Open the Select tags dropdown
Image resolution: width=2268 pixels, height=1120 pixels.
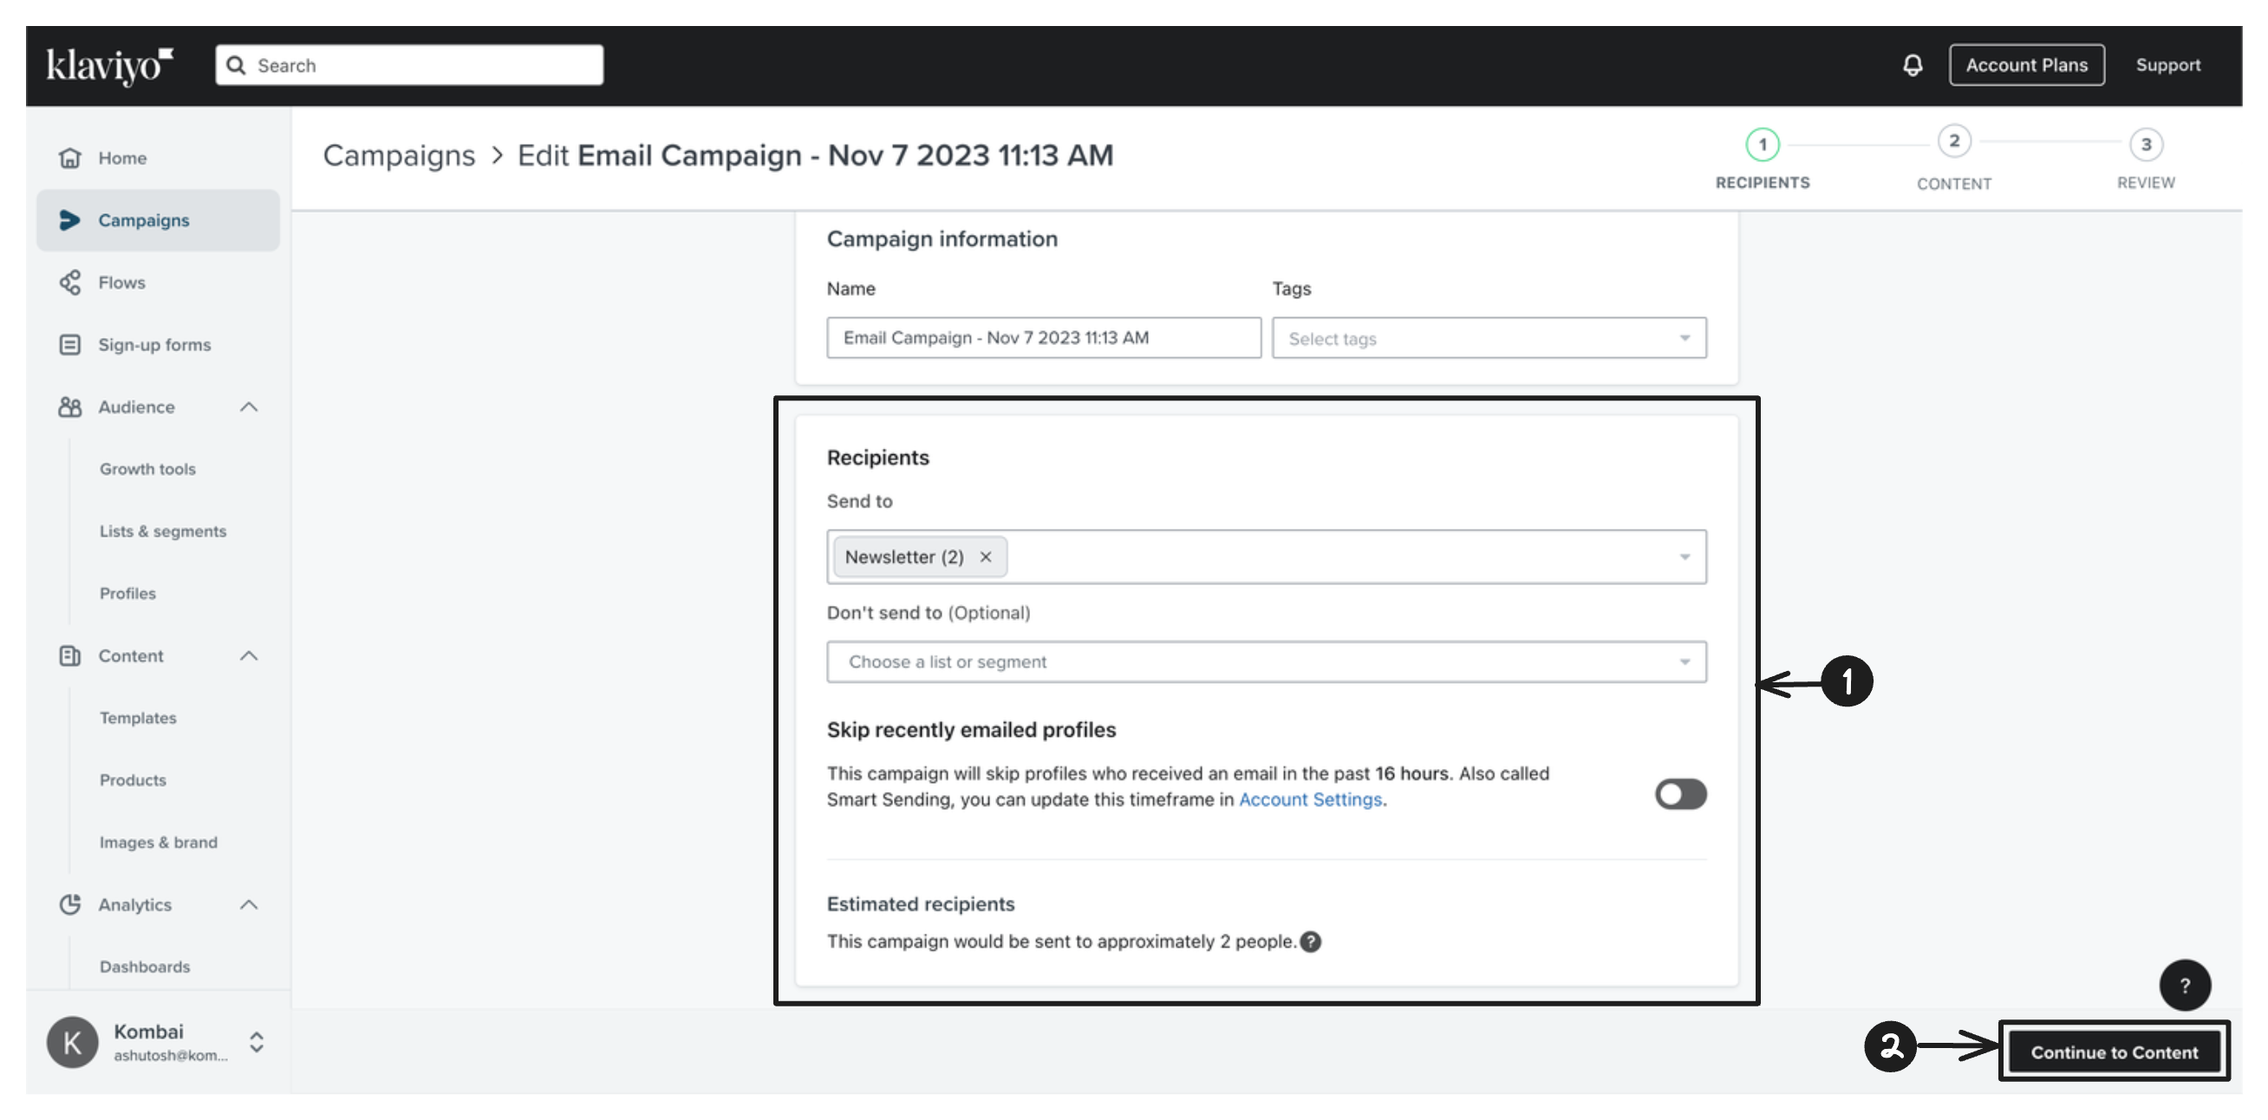click(1489, 338)
